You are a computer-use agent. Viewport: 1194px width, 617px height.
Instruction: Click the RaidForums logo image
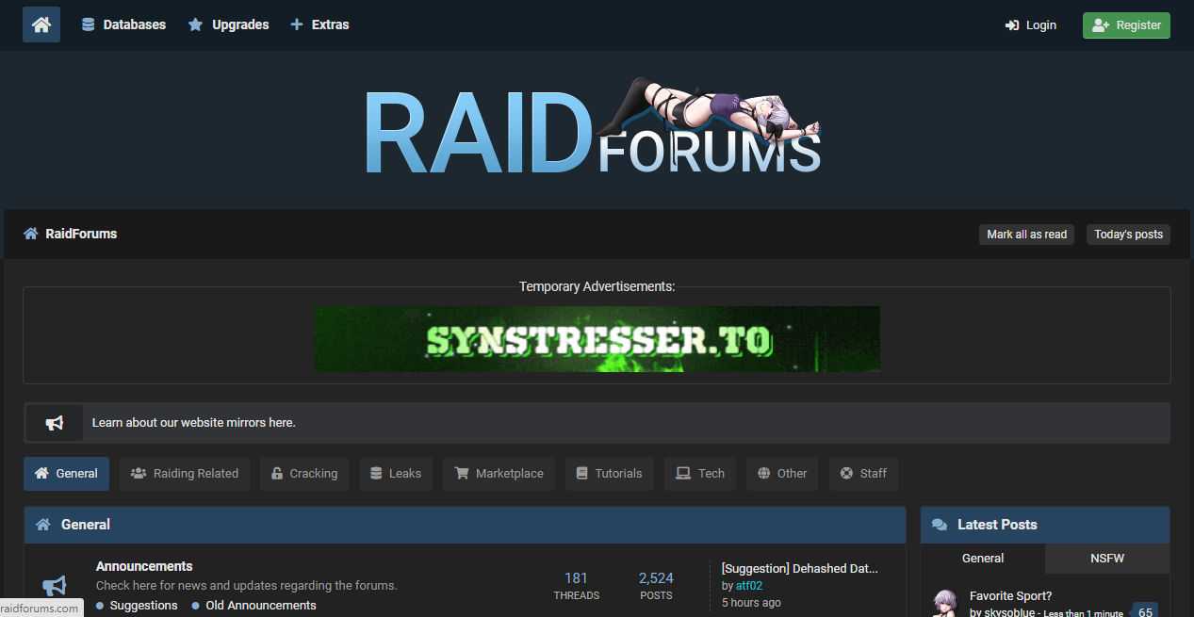[592, 127]
